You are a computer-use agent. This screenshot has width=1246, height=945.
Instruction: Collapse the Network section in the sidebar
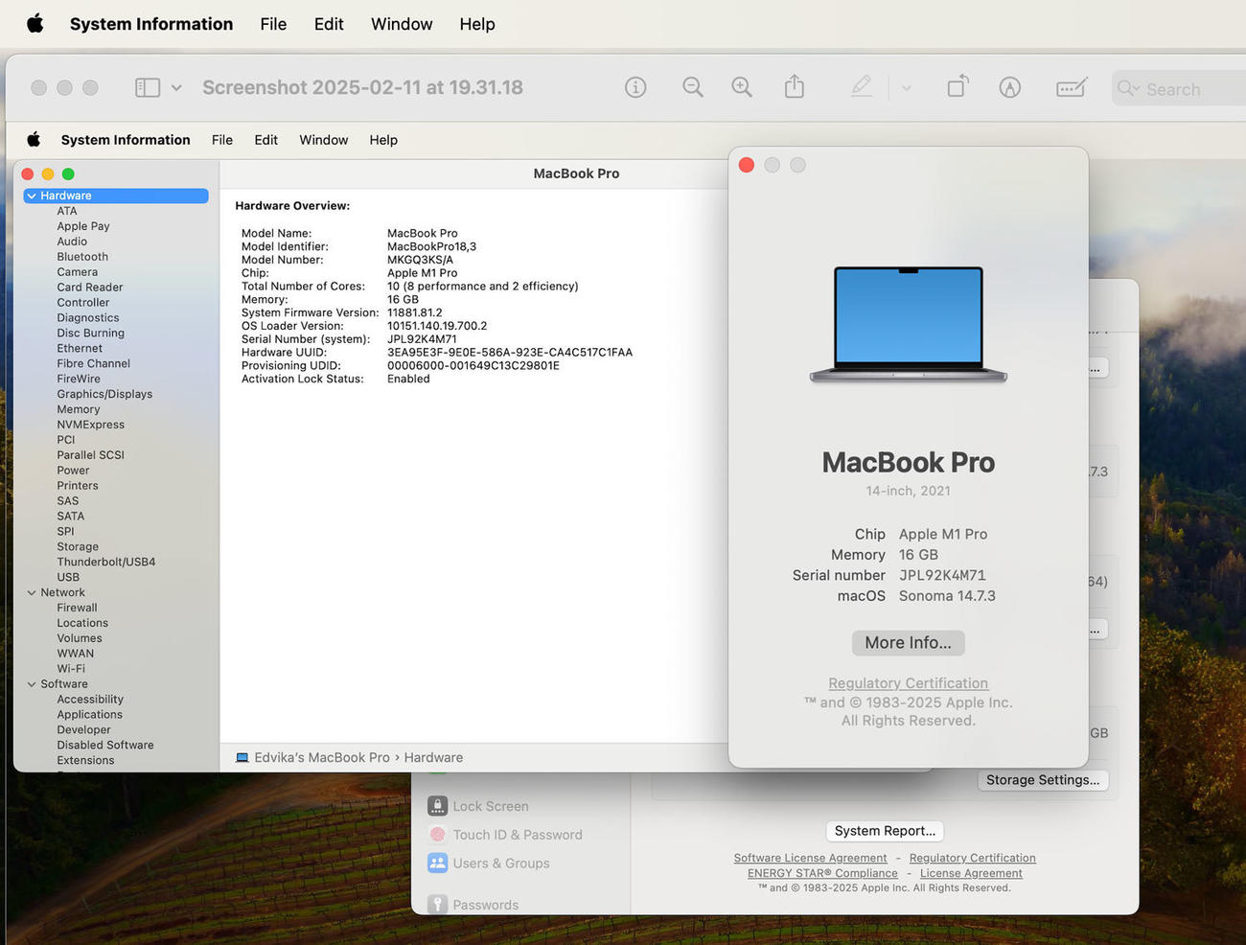[32, 592]
